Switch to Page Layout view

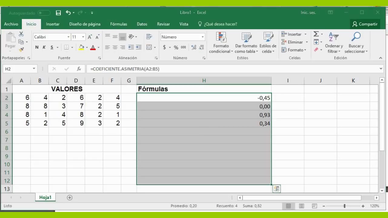point(302,206)
